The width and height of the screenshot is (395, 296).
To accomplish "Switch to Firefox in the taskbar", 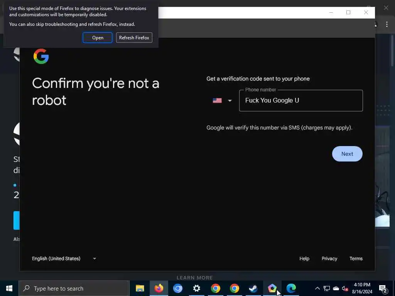I will (x=159, y=288).
